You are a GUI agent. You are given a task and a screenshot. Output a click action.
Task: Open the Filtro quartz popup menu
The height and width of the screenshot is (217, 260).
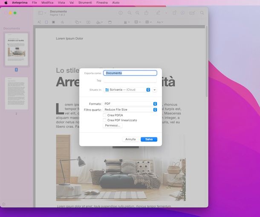coord(130,110)
